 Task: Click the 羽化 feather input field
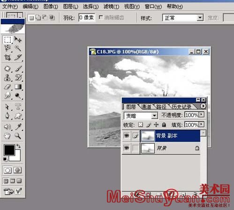tap(87, 17)
